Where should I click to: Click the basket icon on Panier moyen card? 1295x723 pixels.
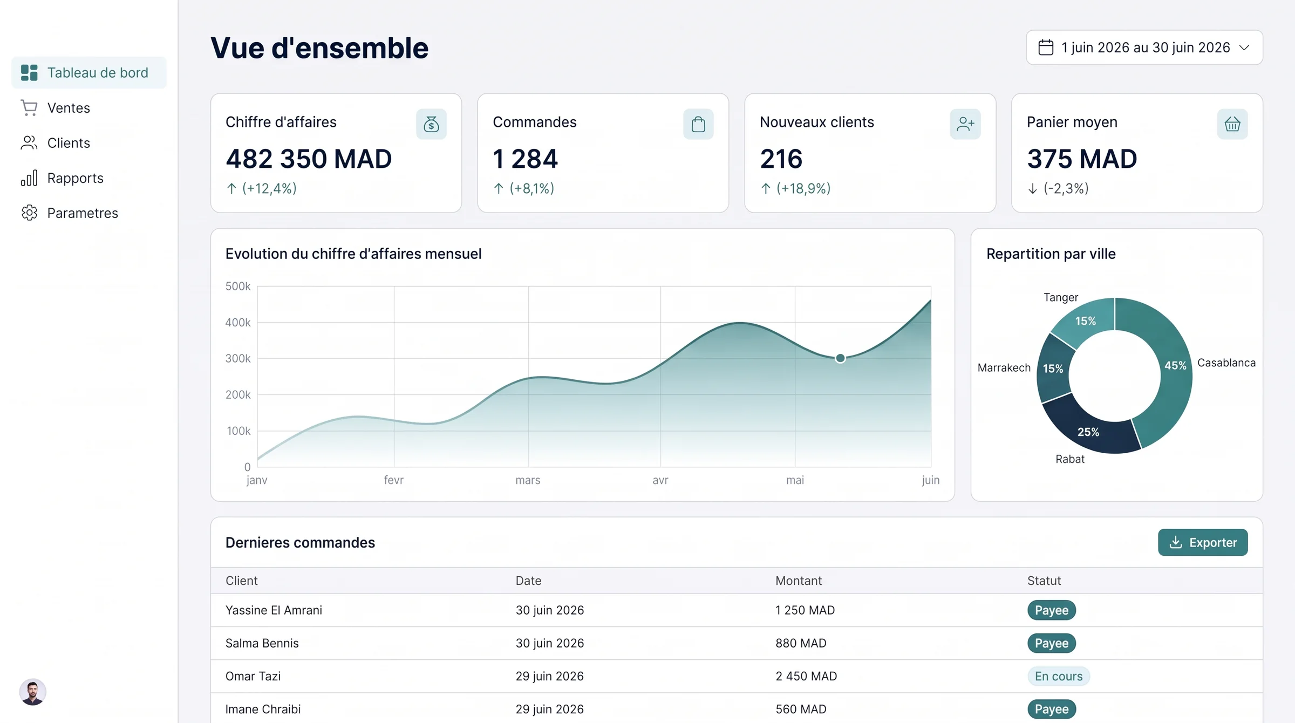coord(1232,124)
